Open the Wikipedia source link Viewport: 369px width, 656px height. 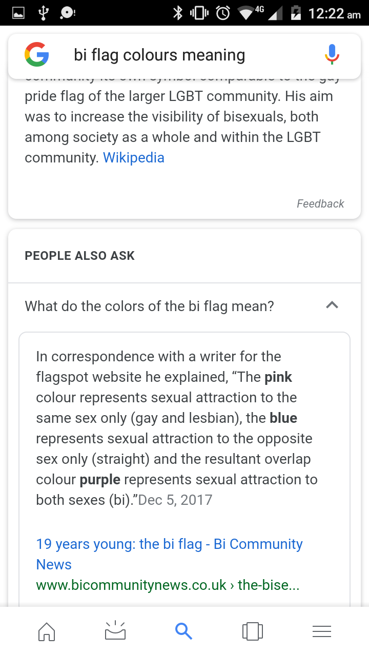click(134, 157)
